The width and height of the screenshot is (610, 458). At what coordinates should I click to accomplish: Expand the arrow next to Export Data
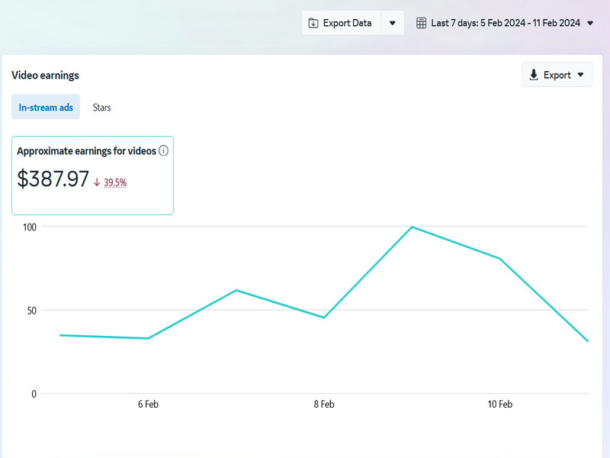click(392, 23)
